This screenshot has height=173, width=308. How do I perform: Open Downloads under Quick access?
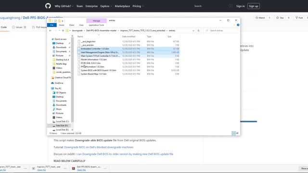tap(61, 47)
